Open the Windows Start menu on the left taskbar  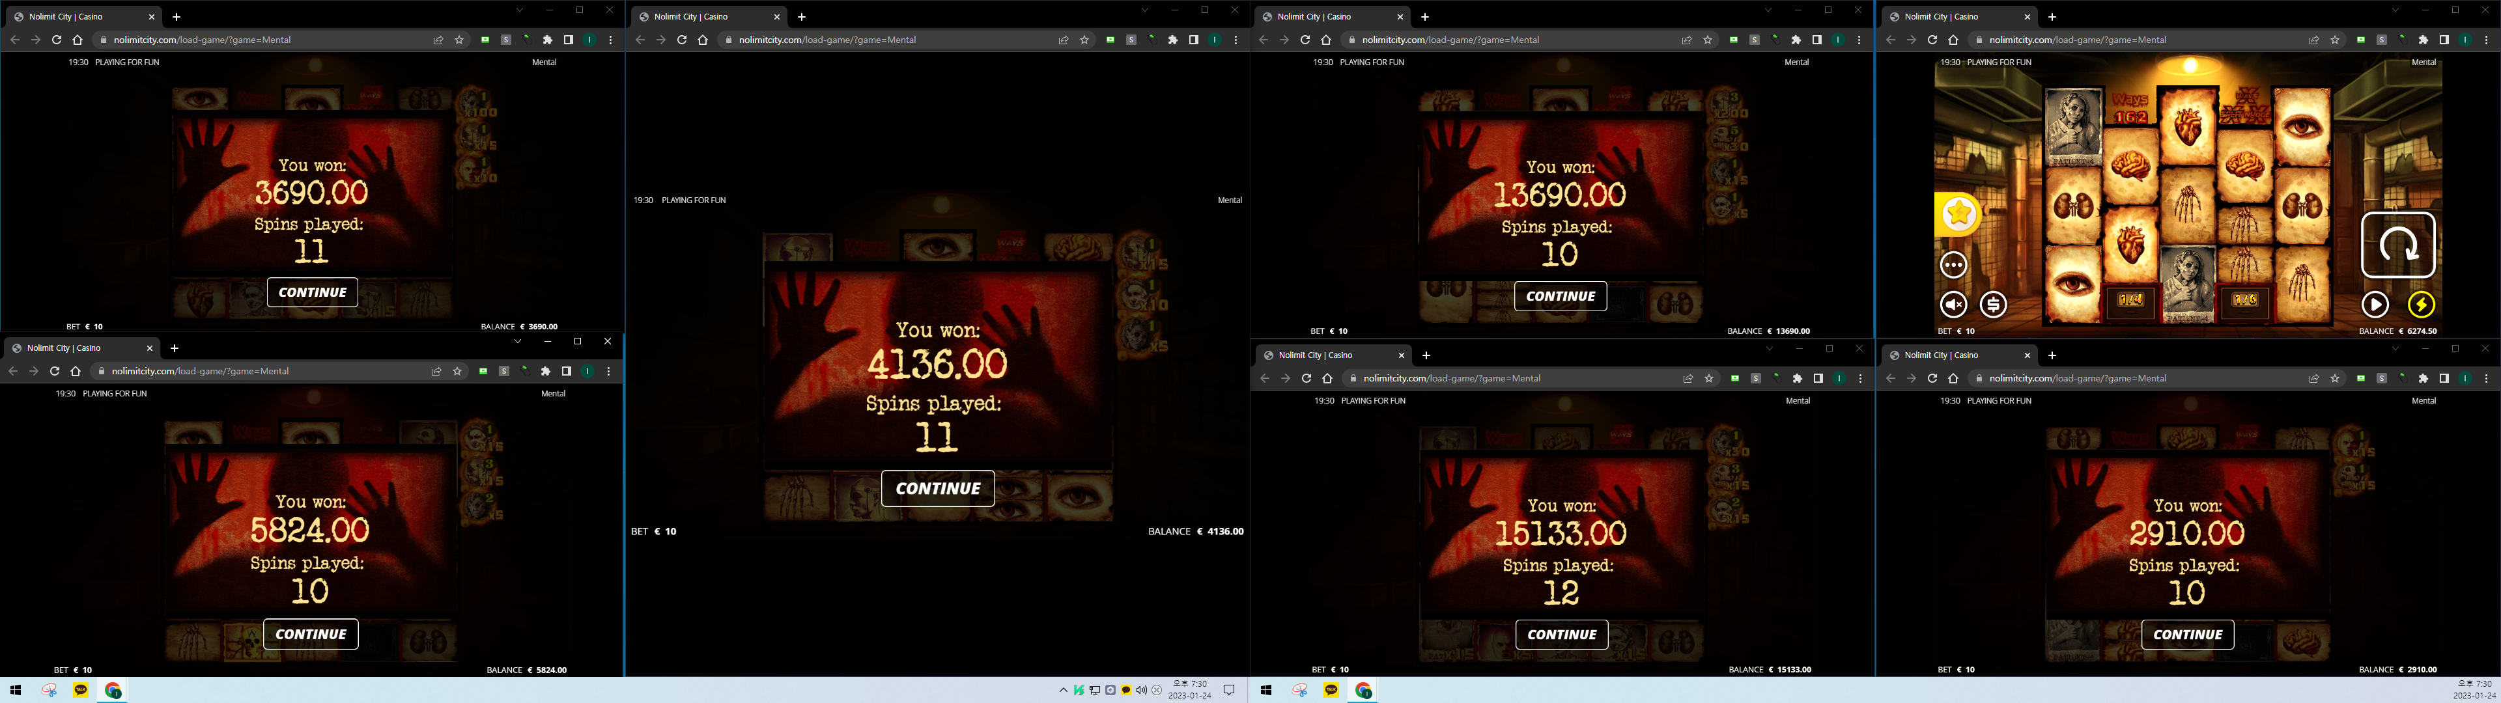point(16,691)
